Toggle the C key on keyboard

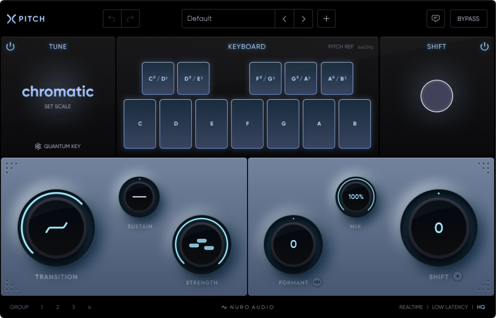pyautogui.click(x=140, y=123)
